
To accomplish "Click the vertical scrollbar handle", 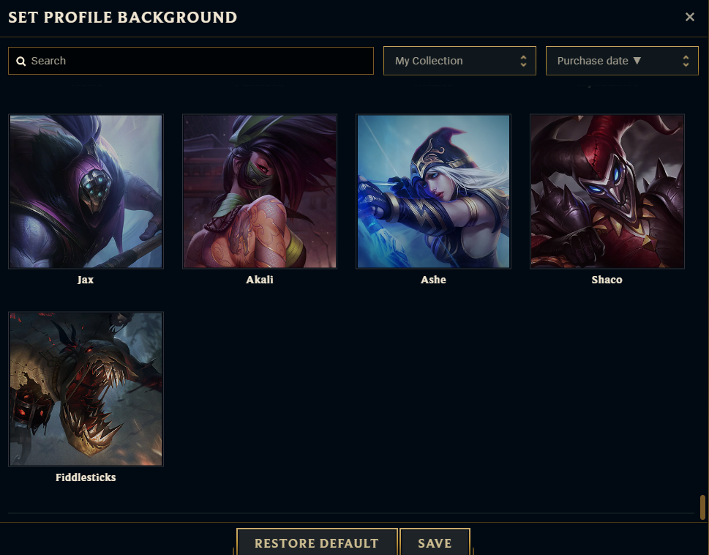I will coord(702,507).
